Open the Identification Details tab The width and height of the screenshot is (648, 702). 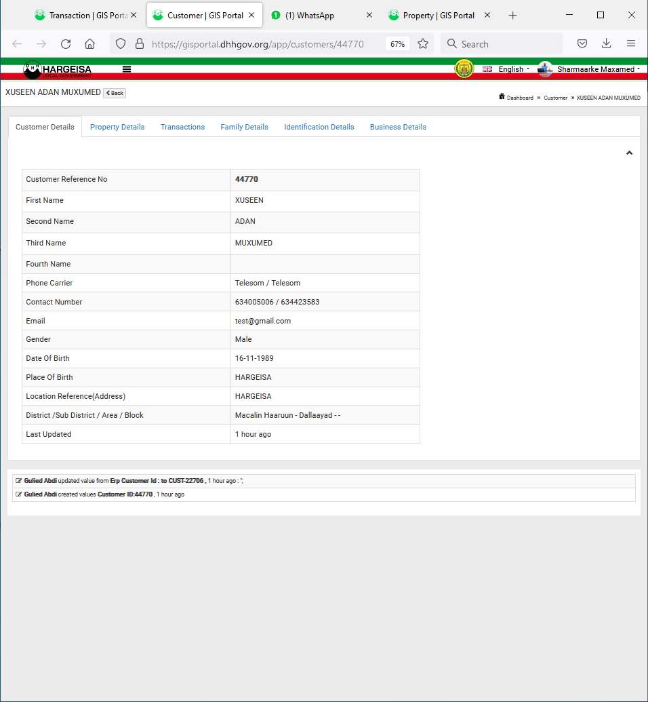click(319, 127)
